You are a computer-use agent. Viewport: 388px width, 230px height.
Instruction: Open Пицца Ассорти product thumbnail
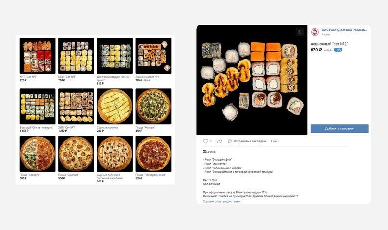pyautogui.click(x=38, y=154)
